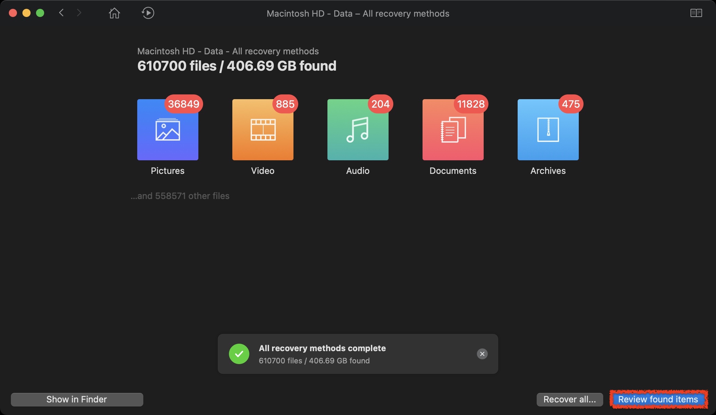Navigate back with the left chevron
The image size is (716, 415).
[61, 13]
